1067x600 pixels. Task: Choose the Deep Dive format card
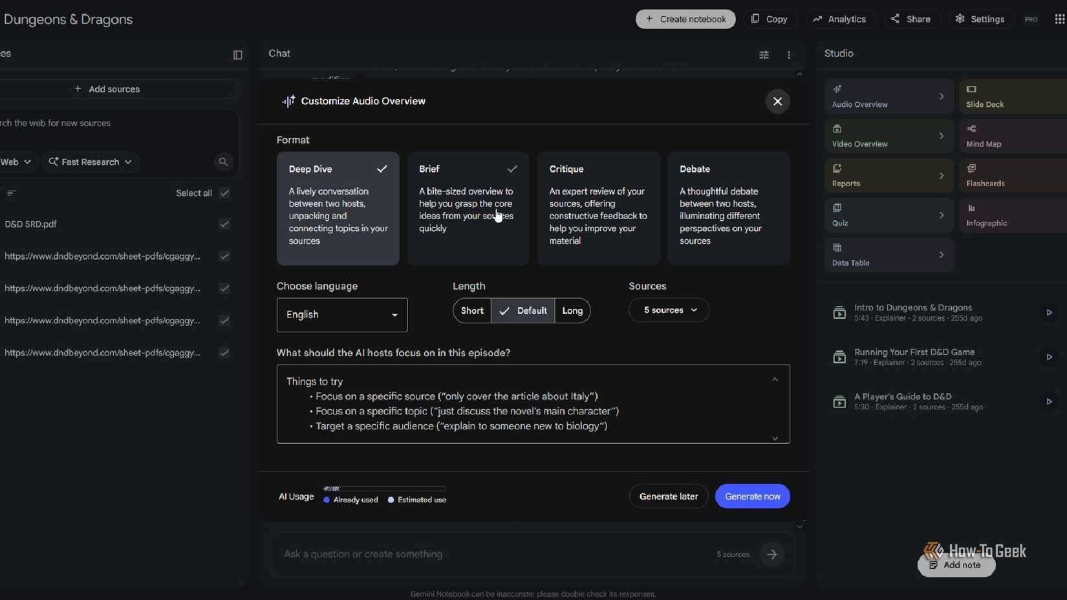pyautogui.click(x=338, y=208)
